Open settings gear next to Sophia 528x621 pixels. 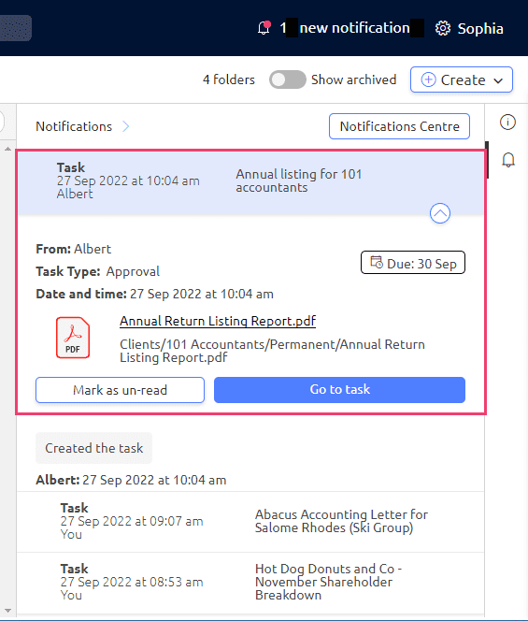pos(443,28)
